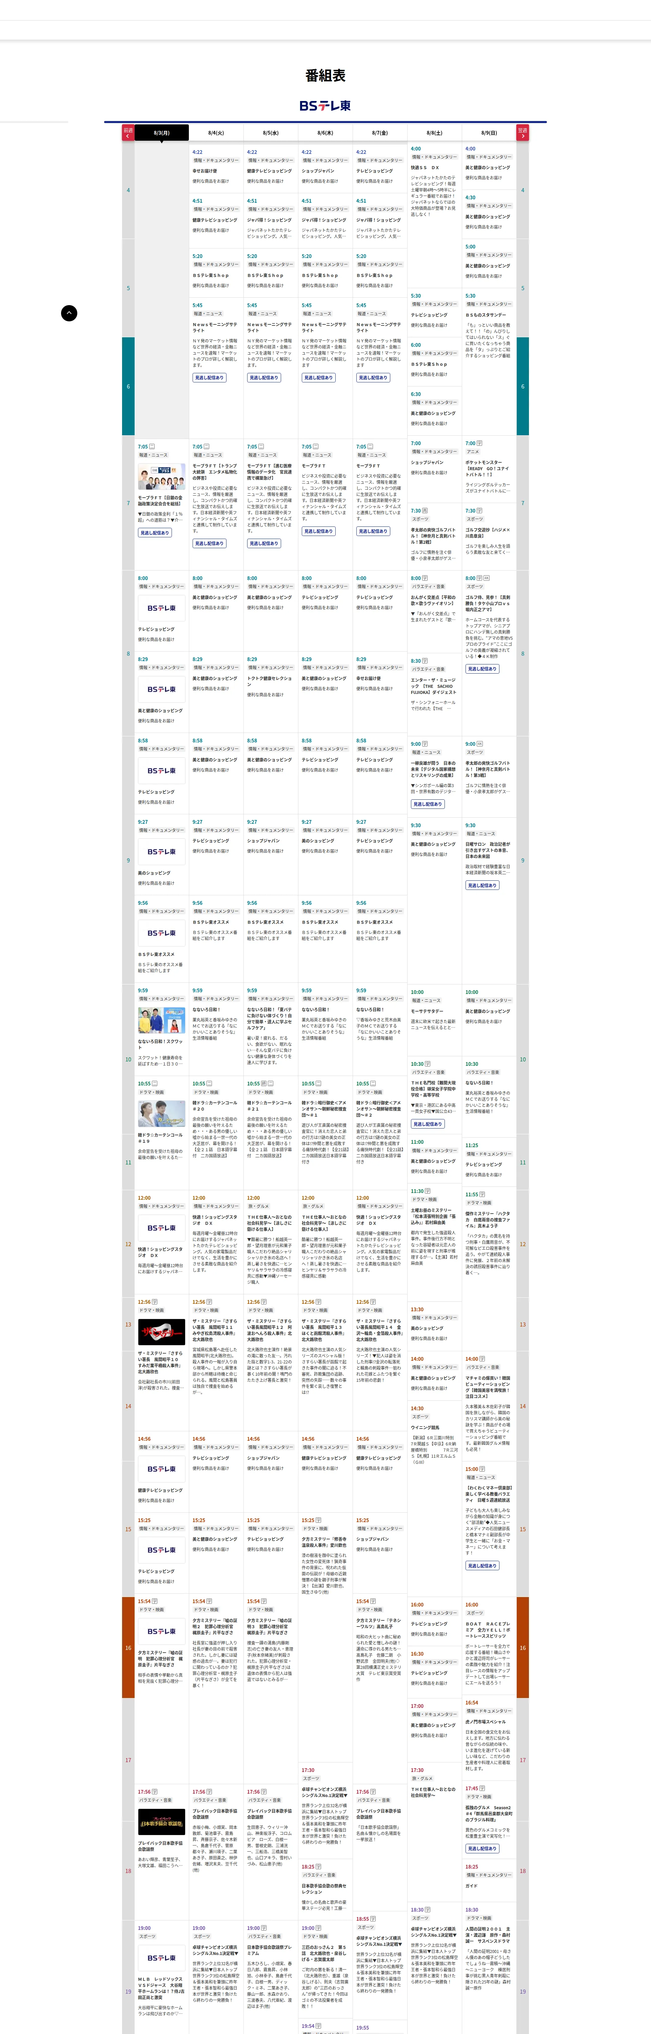Open Monday 19:00 MLB レッドソックス logo thumbnail
651x2034 pixels.
162,1957
